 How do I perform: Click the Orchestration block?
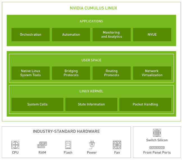click(x=31, y=35)
